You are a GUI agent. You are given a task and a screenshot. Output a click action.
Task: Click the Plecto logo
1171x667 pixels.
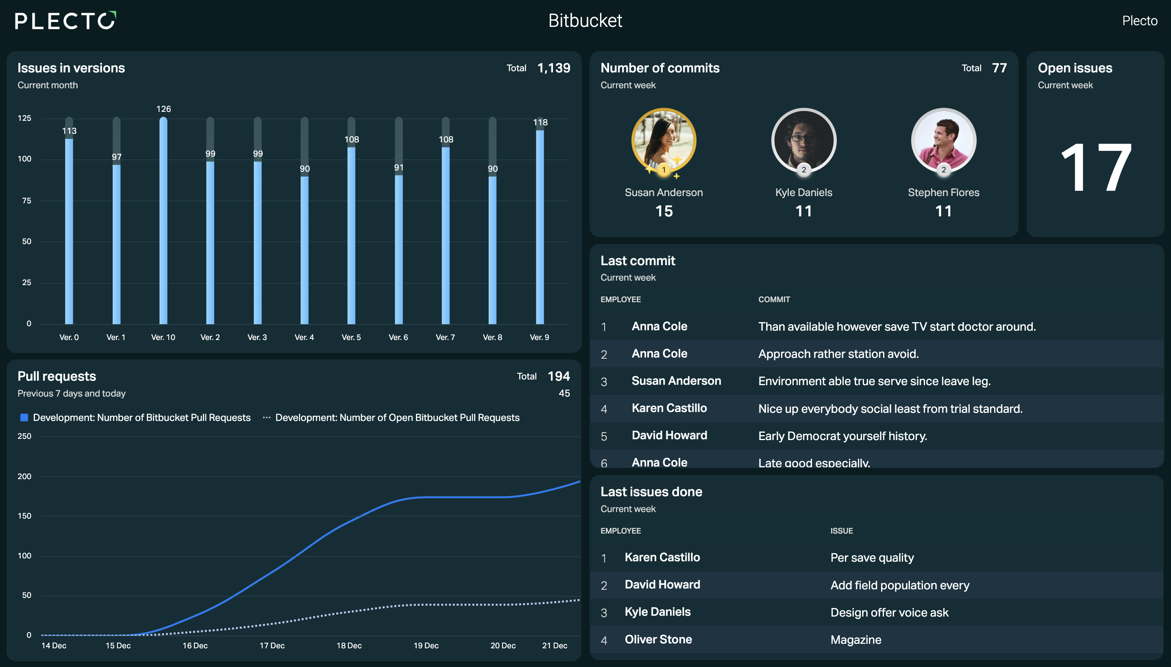[x=65, y=21]
